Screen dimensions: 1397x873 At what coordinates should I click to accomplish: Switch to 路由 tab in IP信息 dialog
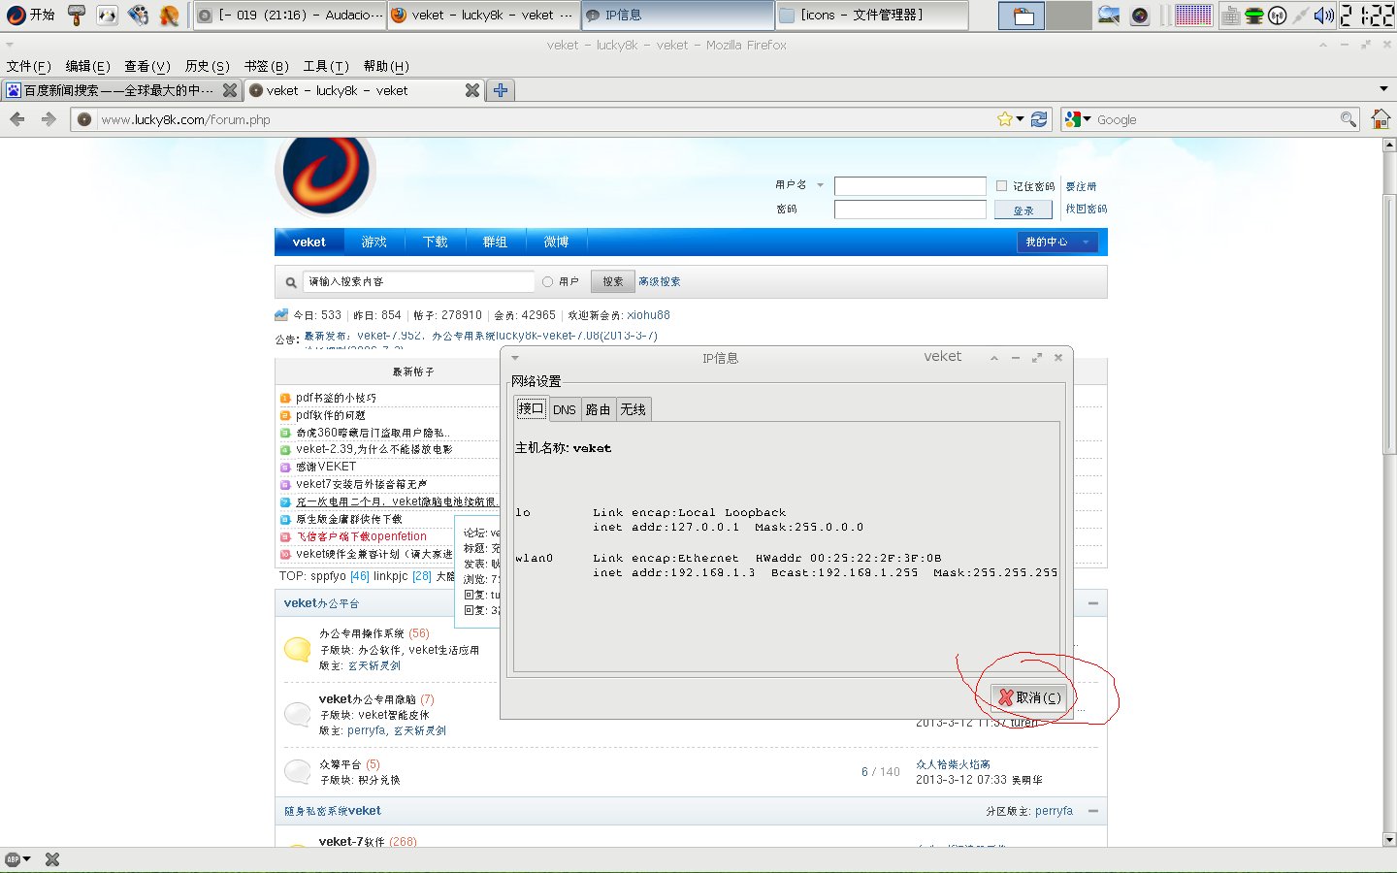(598, 409)
